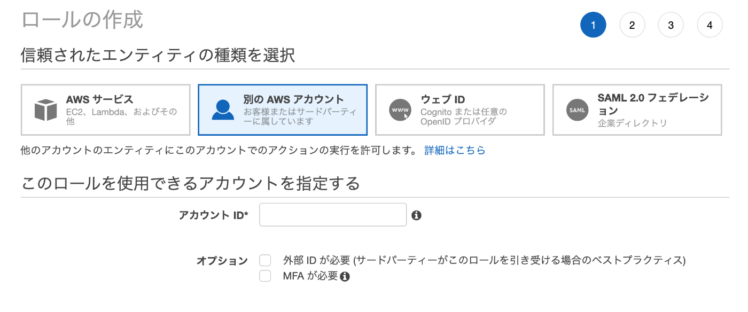Go to wizard step 4 circle
Screen dimensions: 748x312
click(x=710, y=25)
